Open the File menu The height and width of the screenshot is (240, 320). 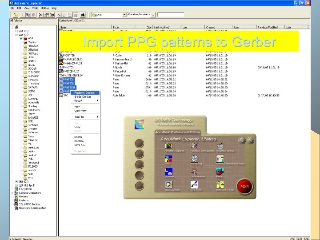(12, 8)
